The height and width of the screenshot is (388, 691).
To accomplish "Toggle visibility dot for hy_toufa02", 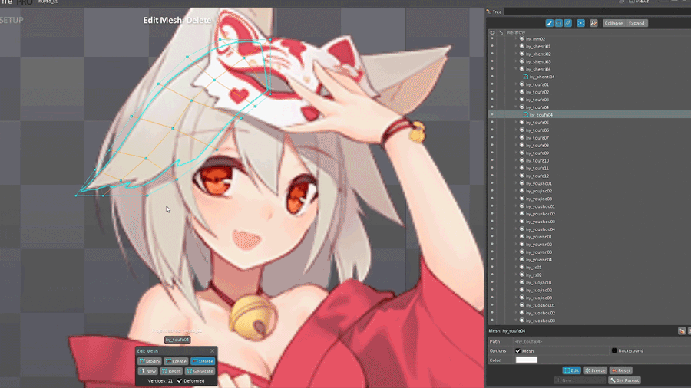I will tap(492, 92).
